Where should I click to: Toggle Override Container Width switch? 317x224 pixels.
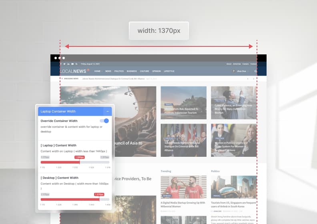[104, 121]
